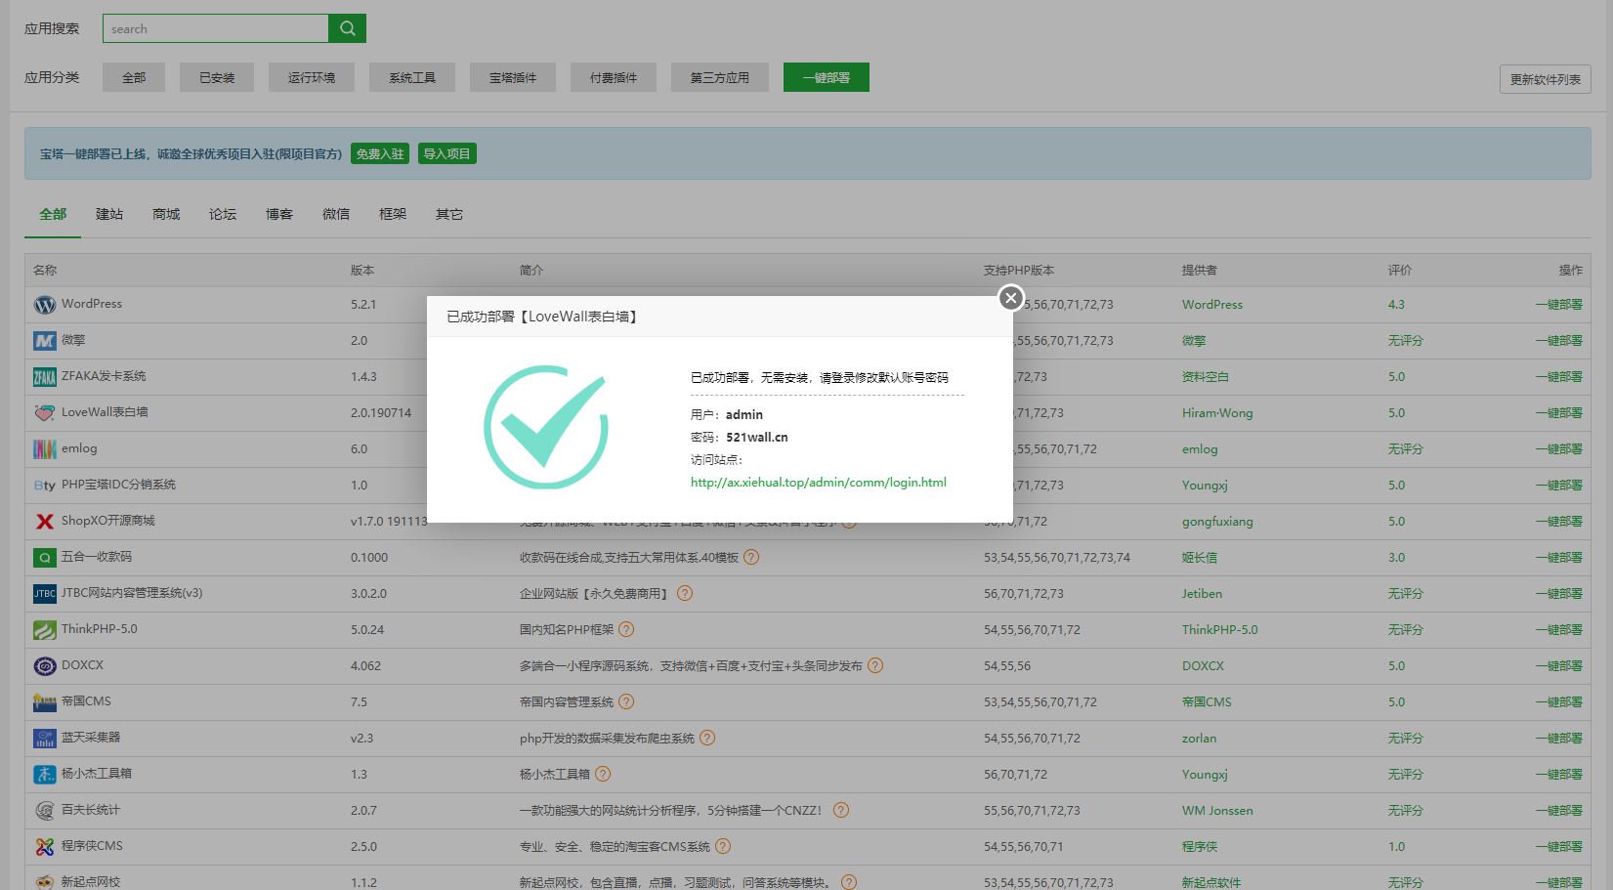Select the 已安装 category button
The height and width of the screenshot is (890, 1613).
tap(217, 77)
